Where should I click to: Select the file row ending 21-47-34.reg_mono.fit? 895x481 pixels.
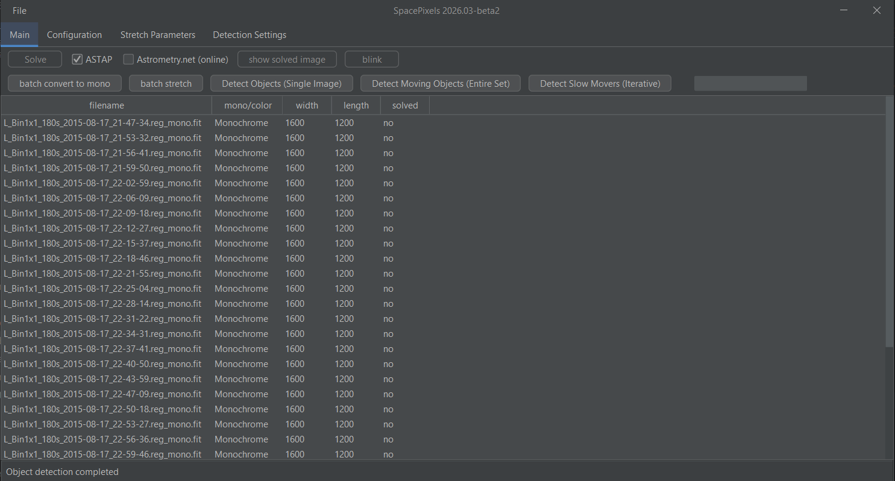pyautogui.click(x=102, y=123)
